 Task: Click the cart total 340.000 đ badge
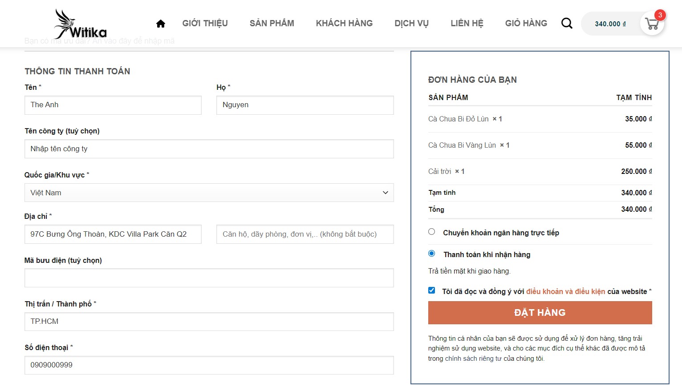pyautogui.click(x=610, y=24)
